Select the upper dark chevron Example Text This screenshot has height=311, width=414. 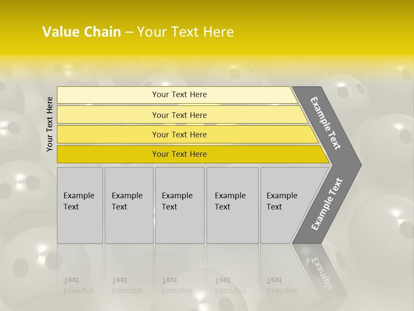point(326,123)
